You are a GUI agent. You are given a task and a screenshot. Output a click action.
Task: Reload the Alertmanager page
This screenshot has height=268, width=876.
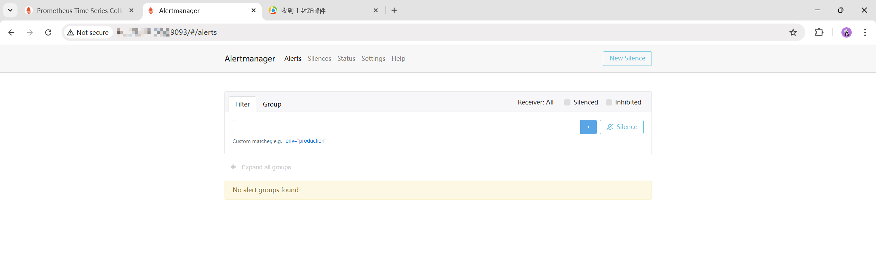coord(48,32)
